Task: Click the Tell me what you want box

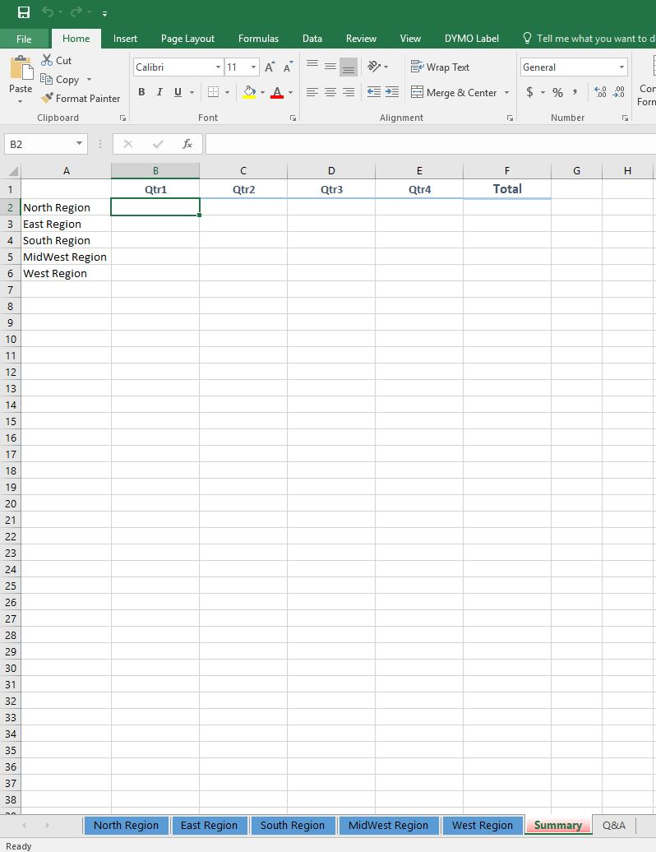Action: [589, 39]
